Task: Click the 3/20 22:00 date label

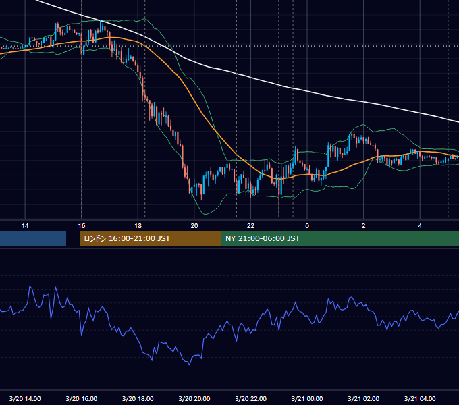Action: 251,398
